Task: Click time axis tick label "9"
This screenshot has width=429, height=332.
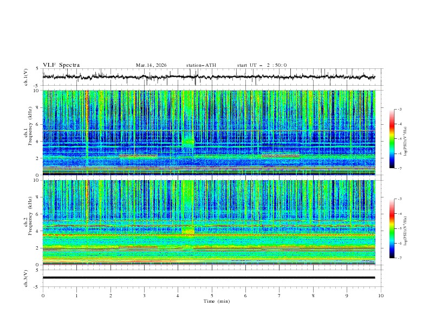Action: point(347,296)
